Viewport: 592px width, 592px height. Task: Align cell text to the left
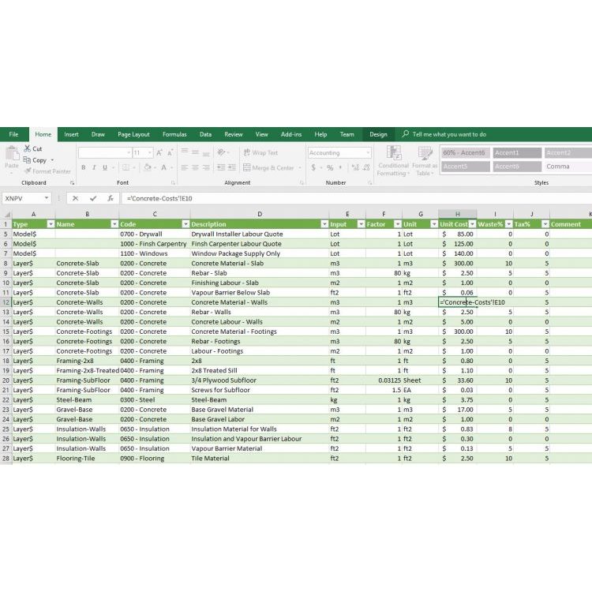coord(185,167)
